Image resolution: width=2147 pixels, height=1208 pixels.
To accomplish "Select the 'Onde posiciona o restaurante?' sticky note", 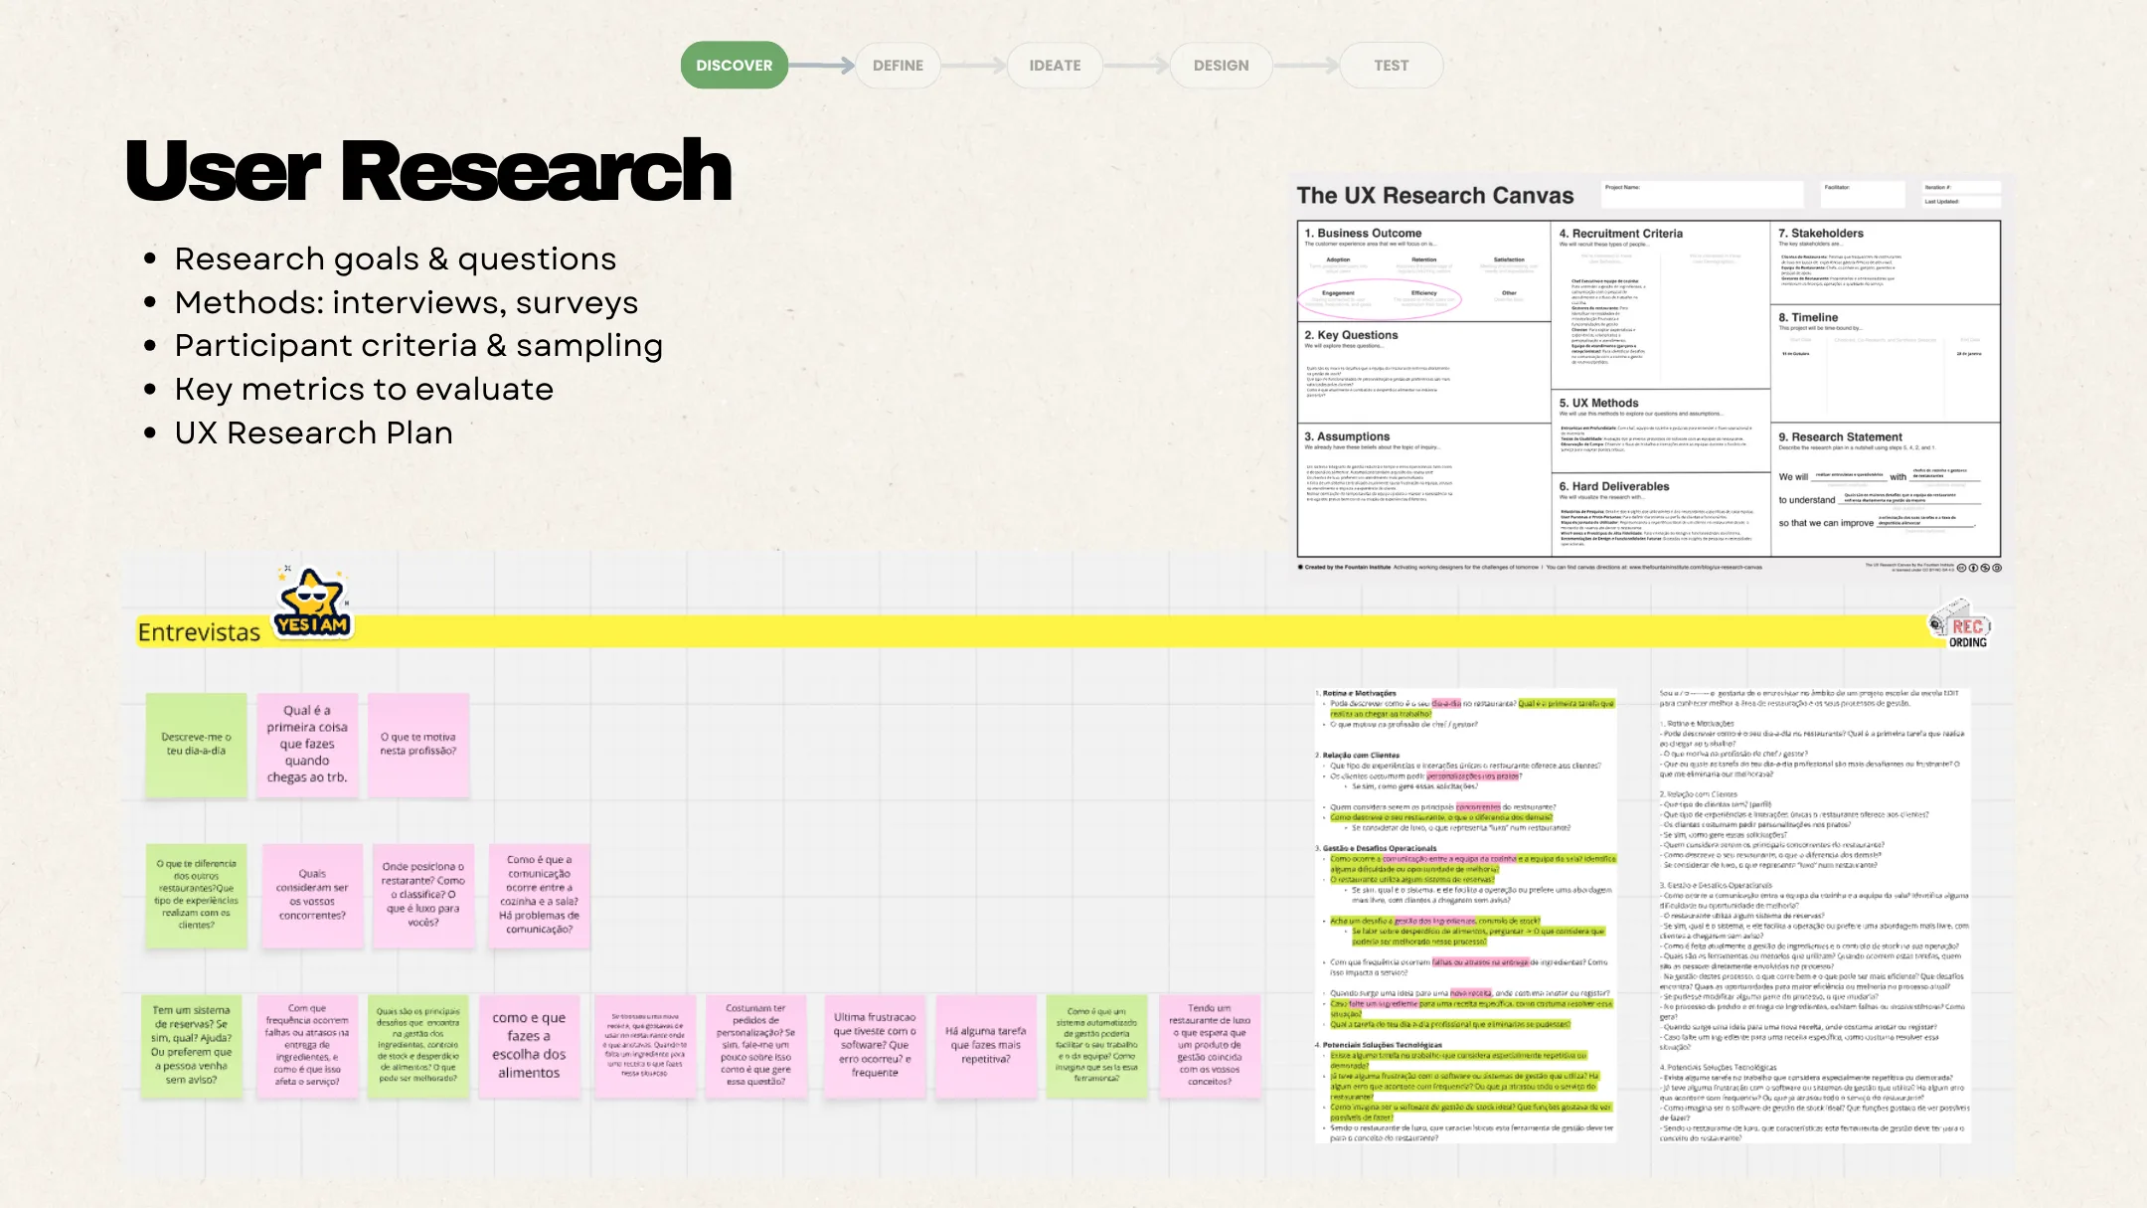I will pos(423,895).
